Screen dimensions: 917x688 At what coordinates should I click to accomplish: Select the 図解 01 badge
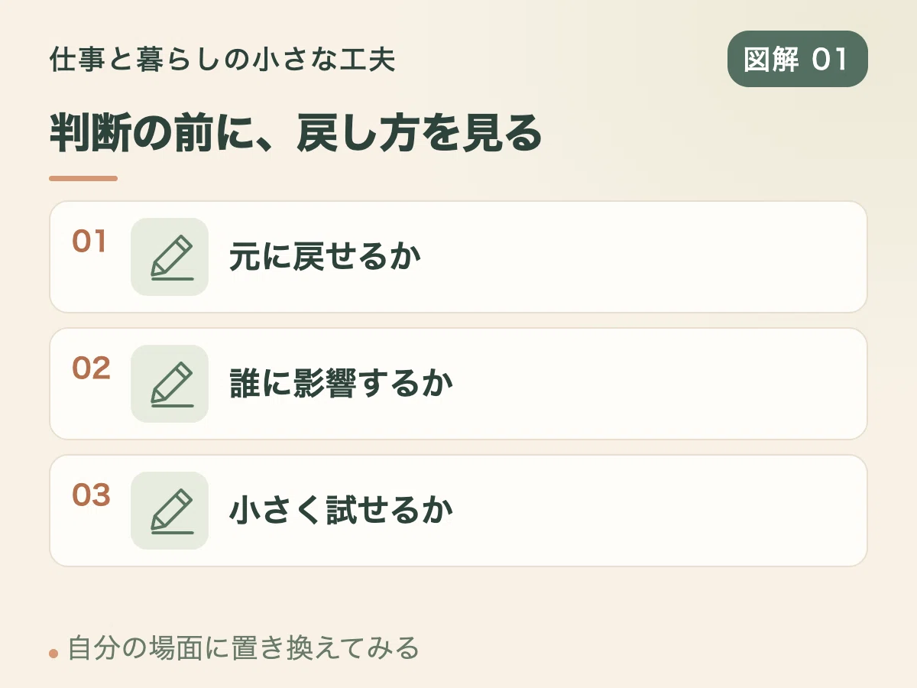coord(797,59)
